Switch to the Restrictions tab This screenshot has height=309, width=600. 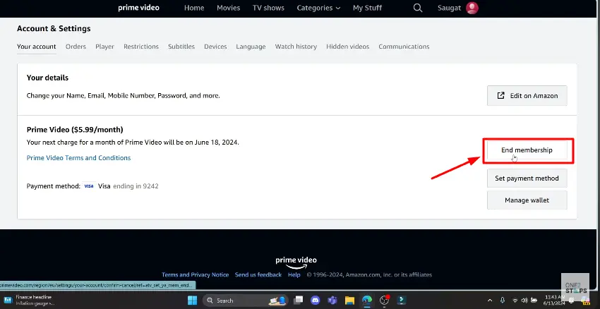click(140, 47)
